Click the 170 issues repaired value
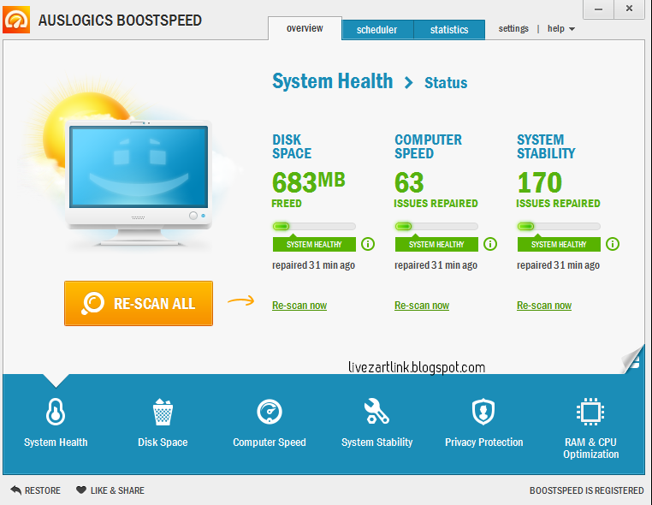This screenshot has height=505, width=652. pyautogui.click(x=539, y=182)
